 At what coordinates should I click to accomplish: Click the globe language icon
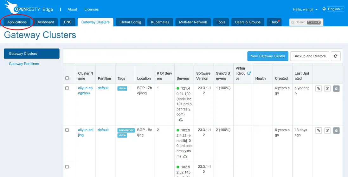click(324, 9)
